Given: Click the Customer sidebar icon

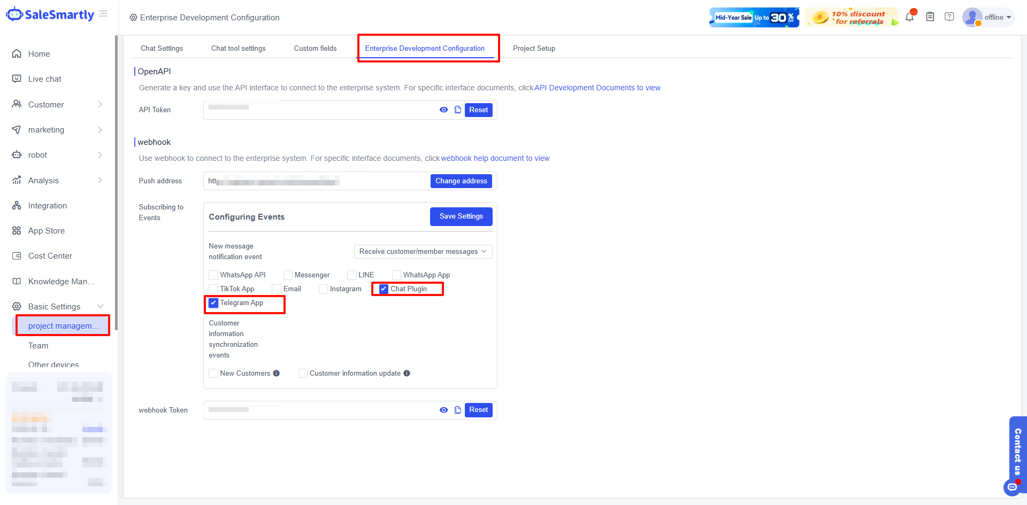Looking at the screenshot, I should [17, 104].
